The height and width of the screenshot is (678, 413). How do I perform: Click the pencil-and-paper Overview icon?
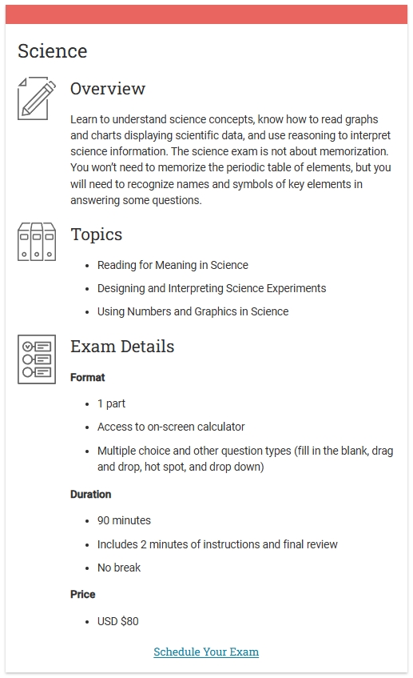[x=37, y=98]
